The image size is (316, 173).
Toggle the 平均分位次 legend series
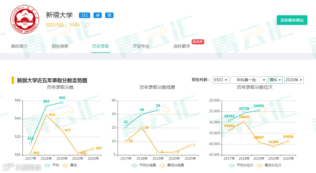[241, 165]
